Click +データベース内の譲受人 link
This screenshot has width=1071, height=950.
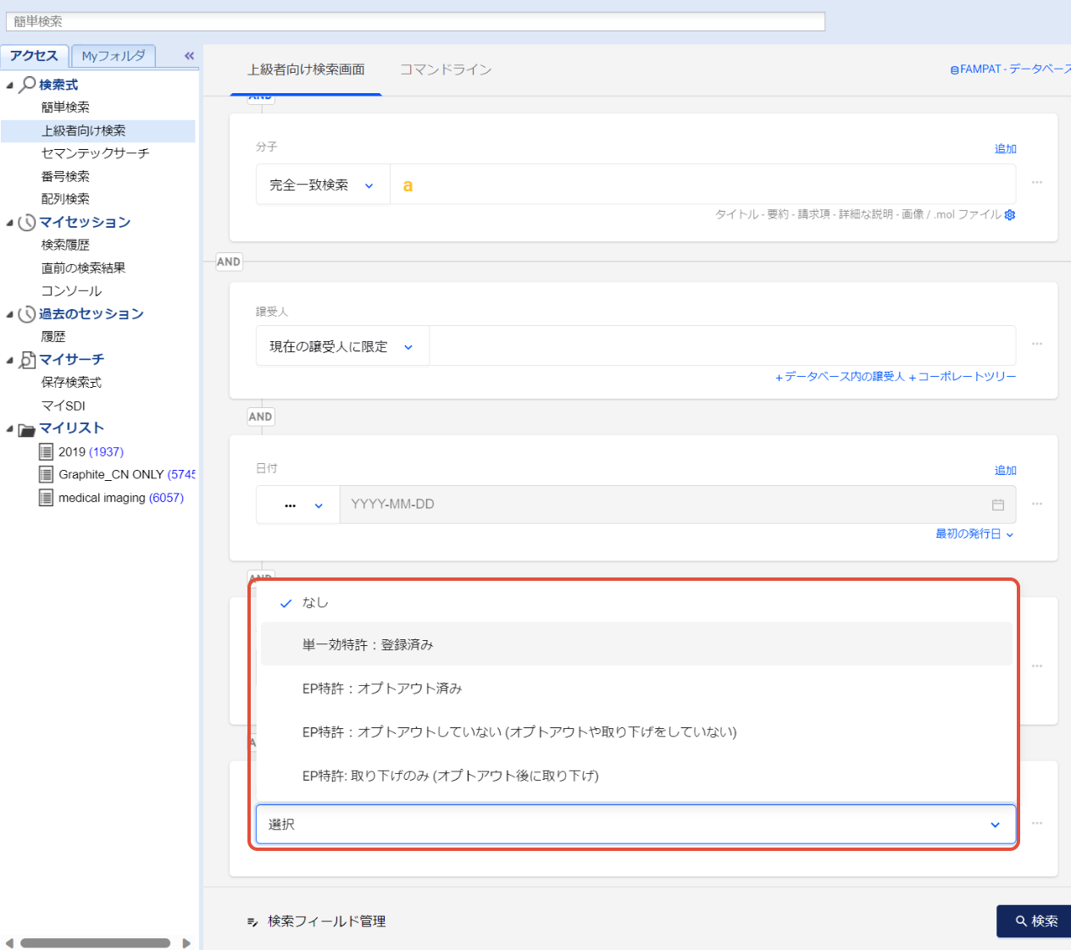point(840,377)
